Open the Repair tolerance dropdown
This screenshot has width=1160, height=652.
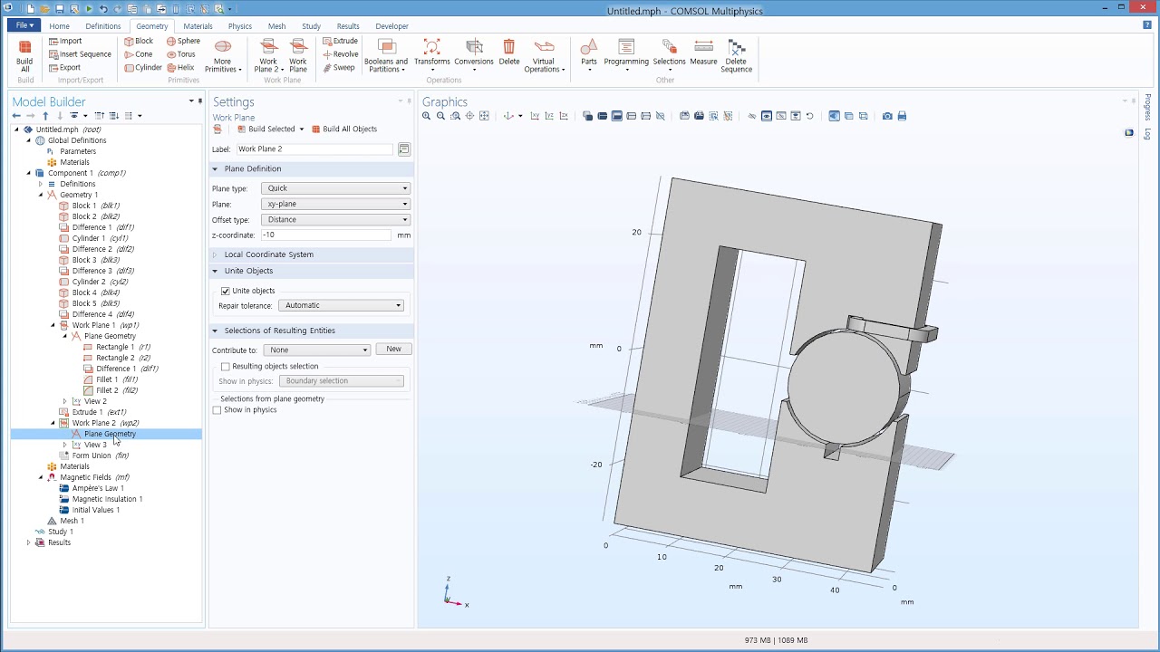(x=341, y=305)
